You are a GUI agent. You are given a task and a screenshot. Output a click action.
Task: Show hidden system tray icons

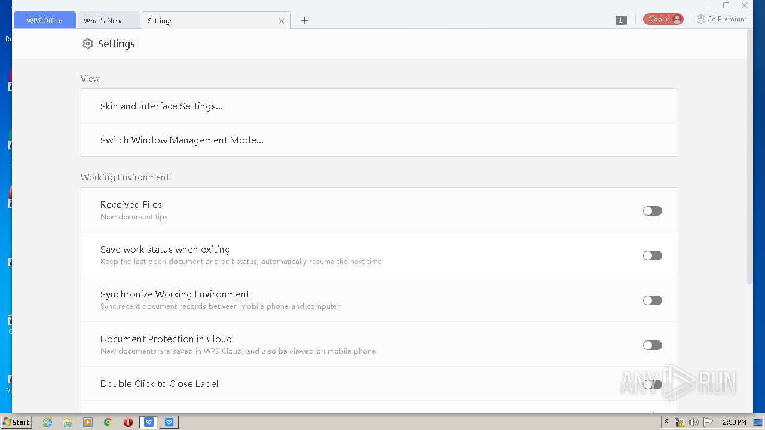point(666,422)
